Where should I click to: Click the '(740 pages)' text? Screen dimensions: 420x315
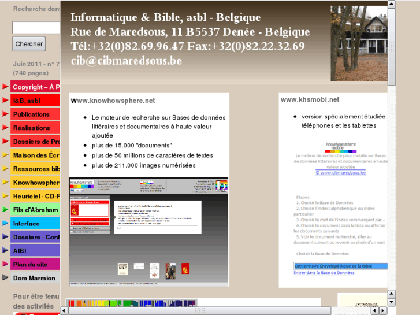click(x=31, y=73)
